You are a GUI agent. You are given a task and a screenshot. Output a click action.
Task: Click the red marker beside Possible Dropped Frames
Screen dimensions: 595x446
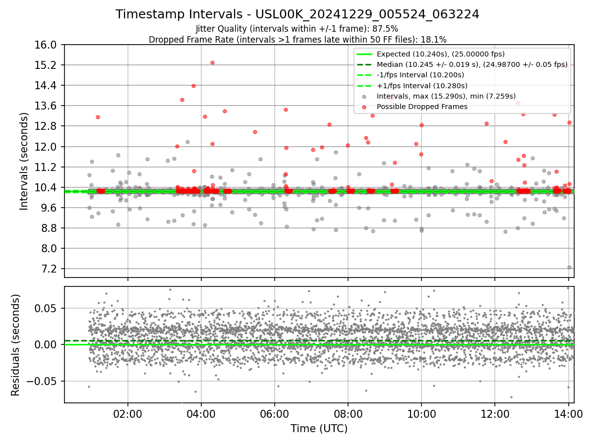click(364, 107)
